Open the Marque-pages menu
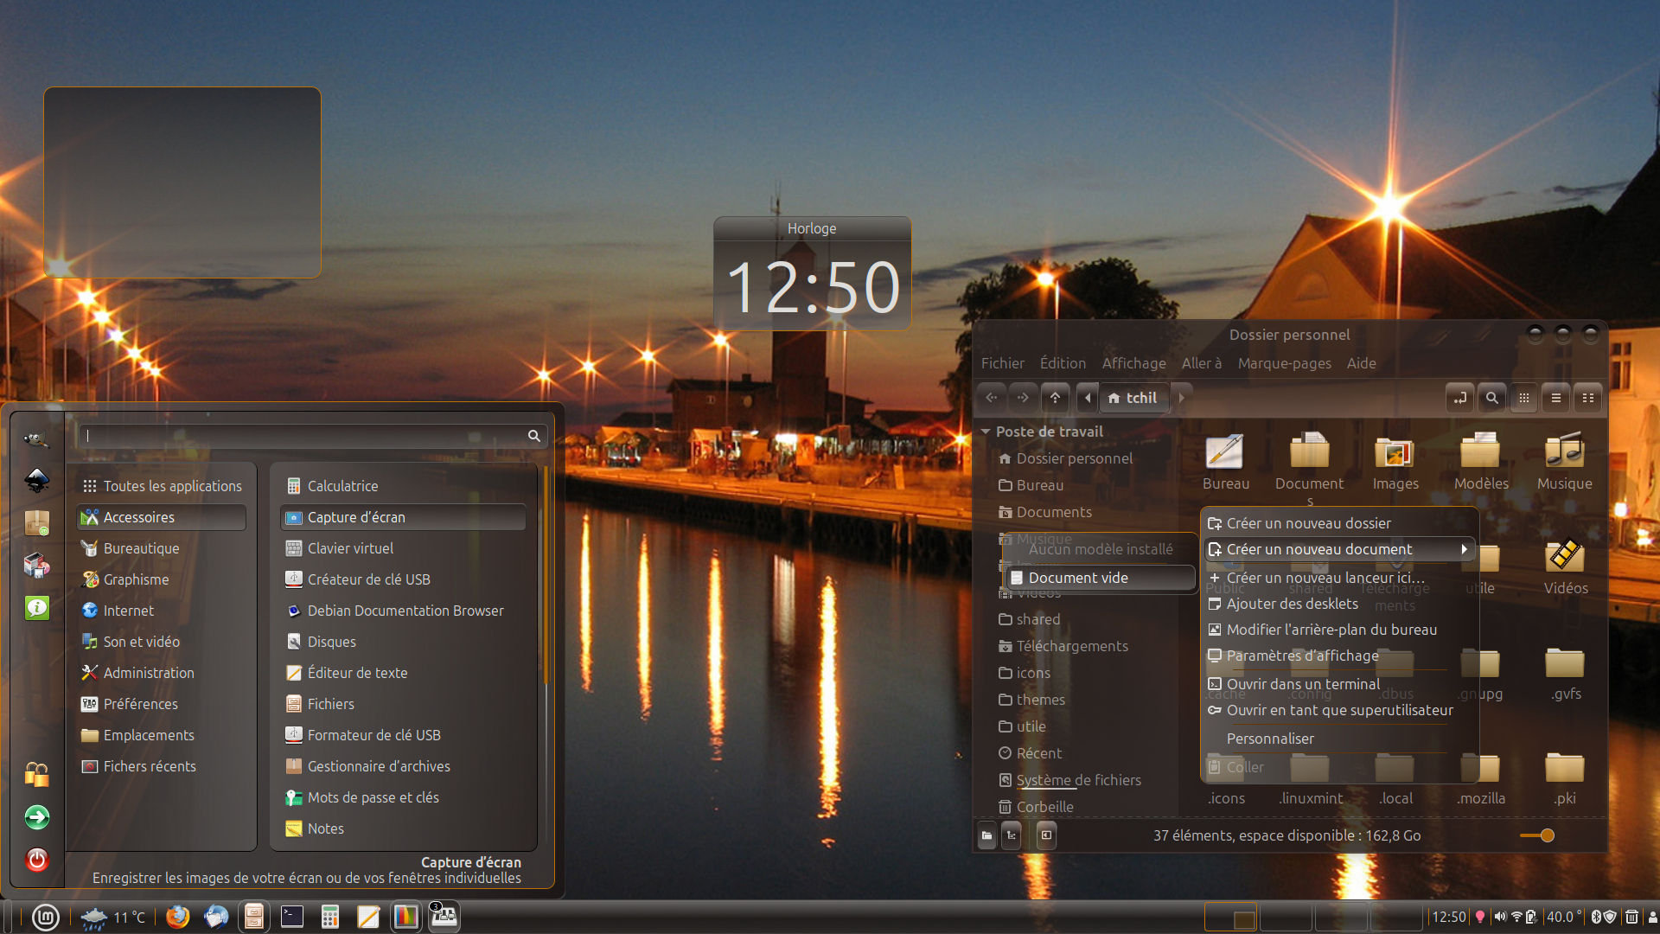Image resolution: width=1660 pixels, height=934 pixels. point(1284,363)
